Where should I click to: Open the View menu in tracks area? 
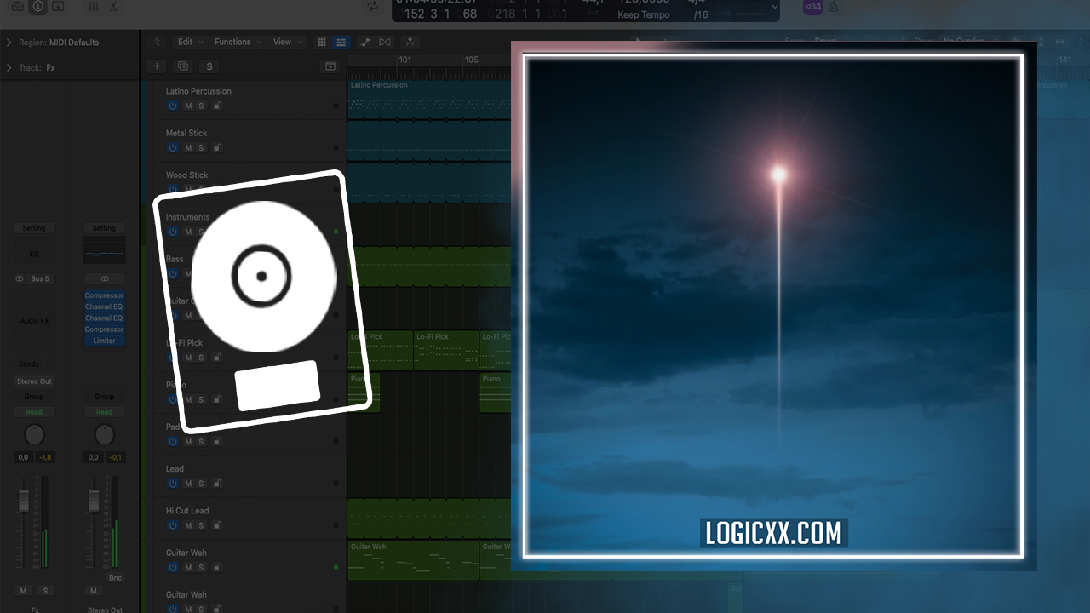tap(286, 42)
